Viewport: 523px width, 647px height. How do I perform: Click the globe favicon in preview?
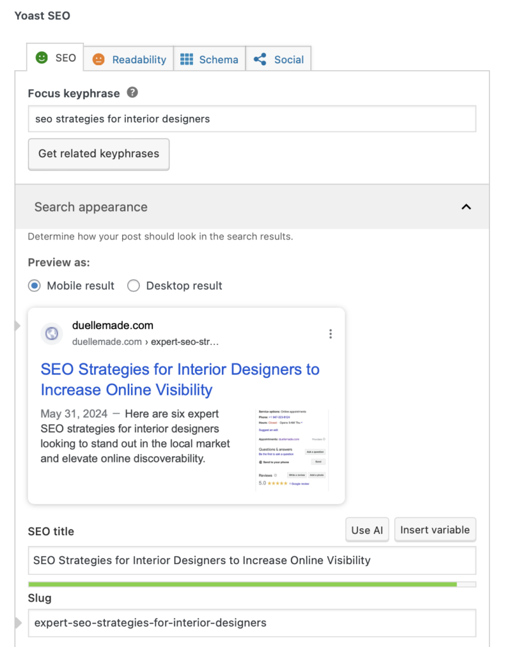pyautogui.click(x=52, y=334)
